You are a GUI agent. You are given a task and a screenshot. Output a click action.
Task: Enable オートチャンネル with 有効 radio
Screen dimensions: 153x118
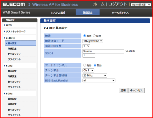coord(85,65)
